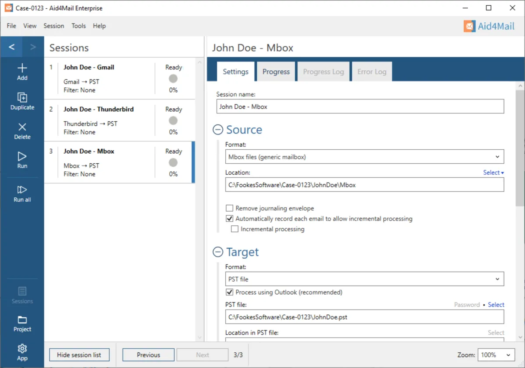Open the Project folder icon

[22, 320]
